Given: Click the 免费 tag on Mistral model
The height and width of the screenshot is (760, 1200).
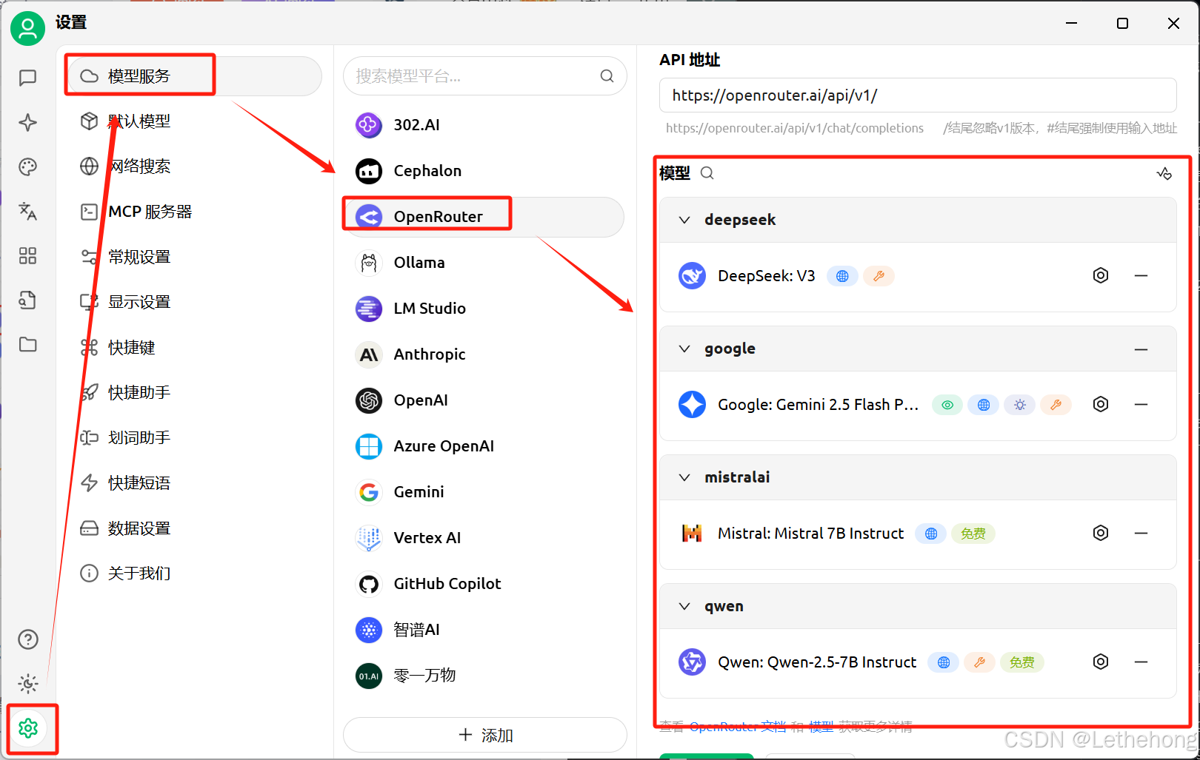Looking at the screenshot, I should (x=973, y=534).
